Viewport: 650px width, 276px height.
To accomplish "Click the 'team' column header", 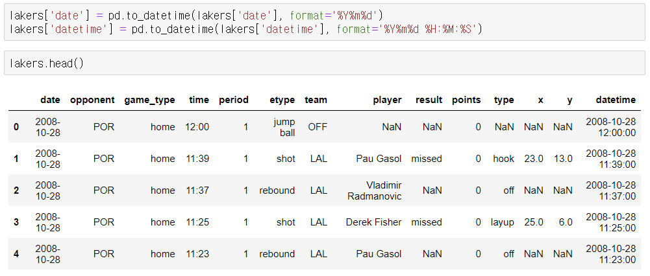I will click(316, 100).
